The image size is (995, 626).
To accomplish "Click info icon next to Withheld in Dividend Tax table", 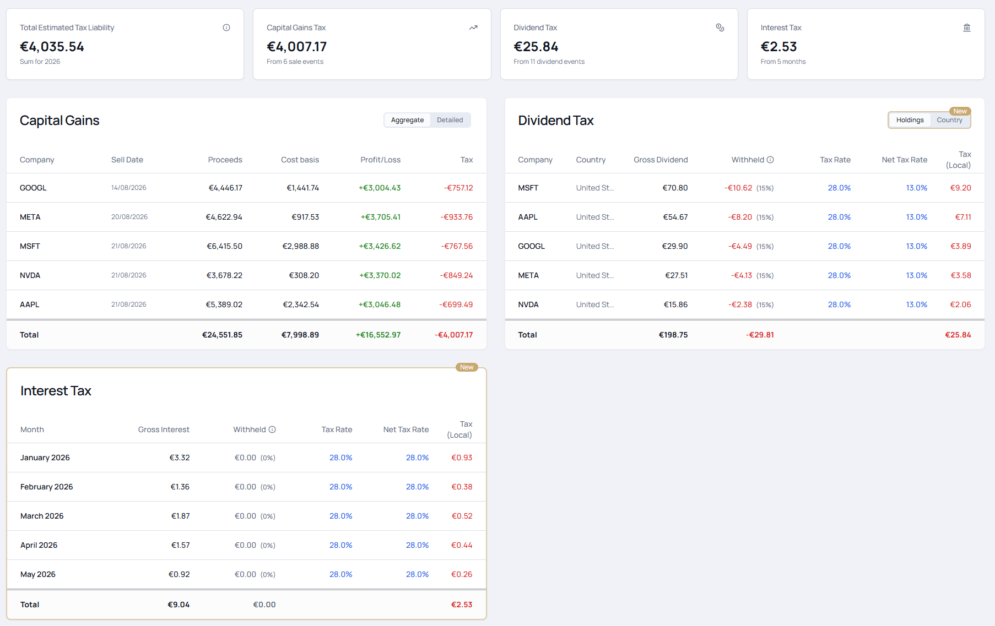I will click(x=770, y=160).
